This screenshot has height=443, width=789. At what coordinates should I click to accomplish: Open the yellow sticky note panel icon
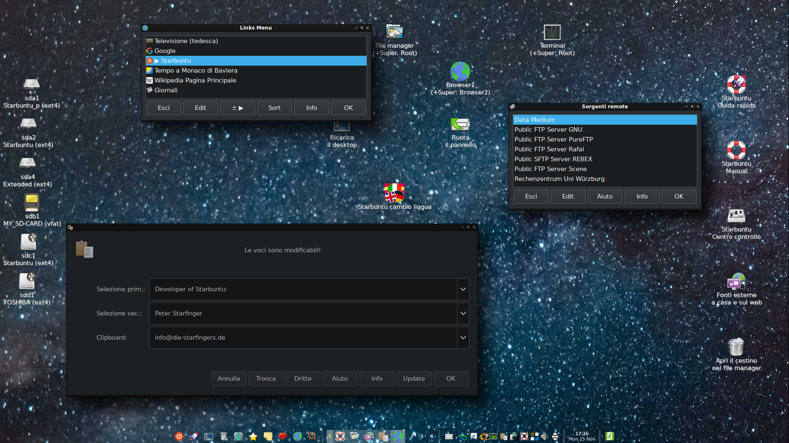coord(268,436)
